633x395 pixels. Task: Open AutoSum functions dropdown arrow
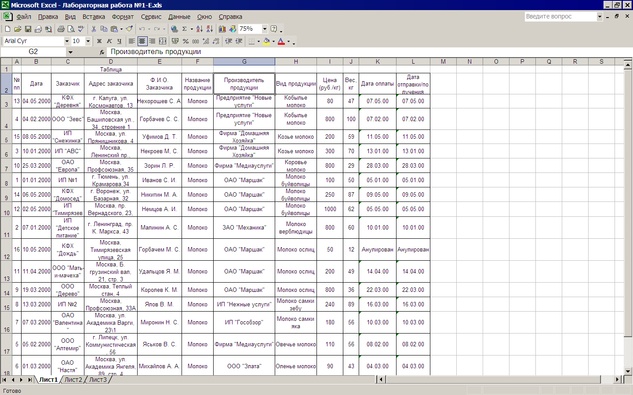coord(192,29)
